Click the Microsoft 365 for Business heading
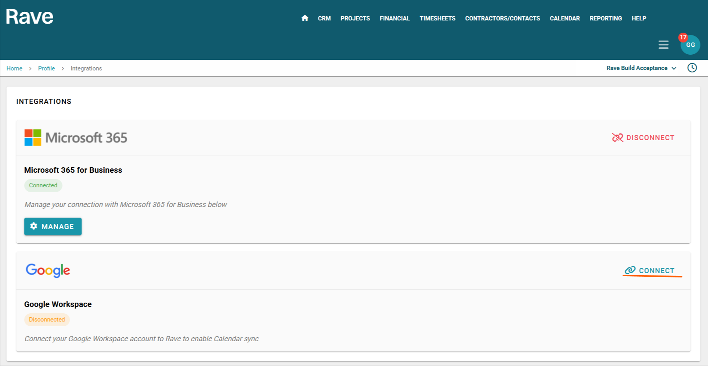 click(x=73, y=170)
